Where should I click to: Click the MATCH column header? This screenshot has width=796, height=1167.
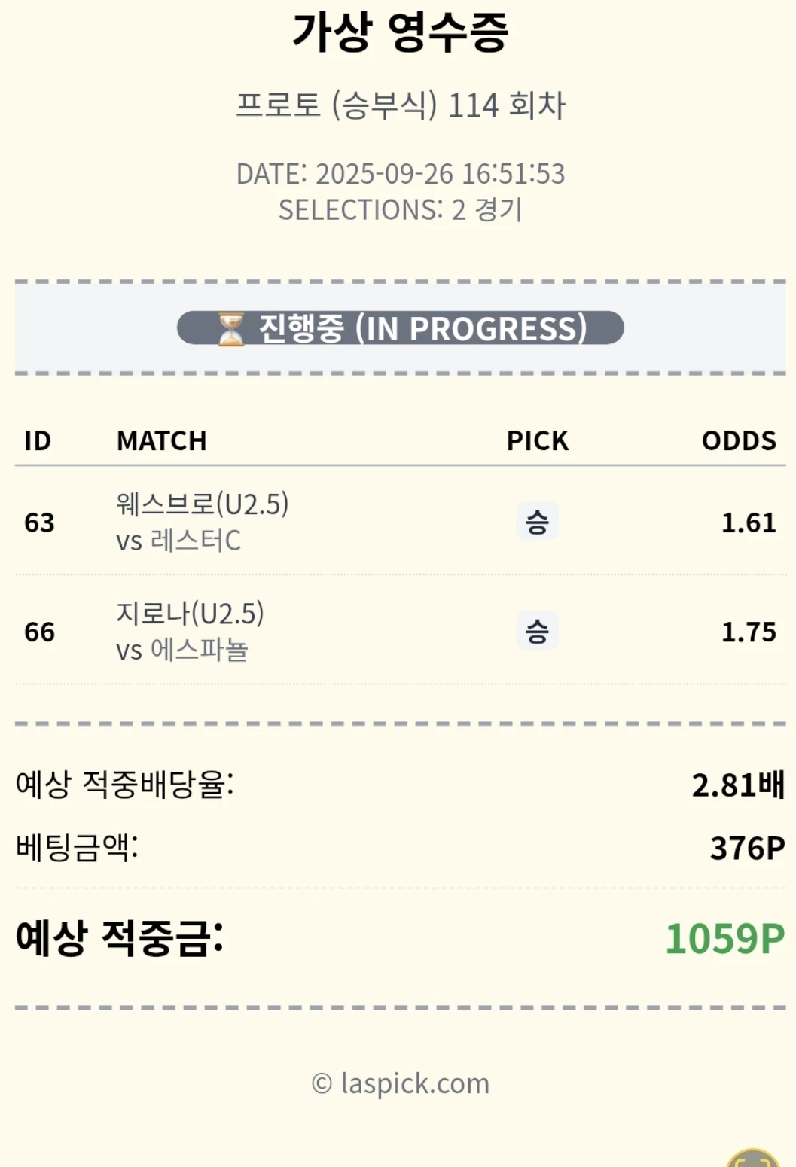161,440
